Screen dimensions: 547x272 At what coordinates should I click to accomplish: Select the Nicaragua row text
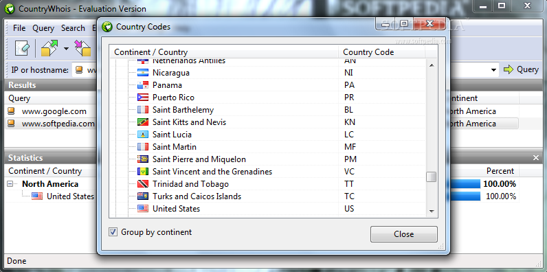pos(171,73)
